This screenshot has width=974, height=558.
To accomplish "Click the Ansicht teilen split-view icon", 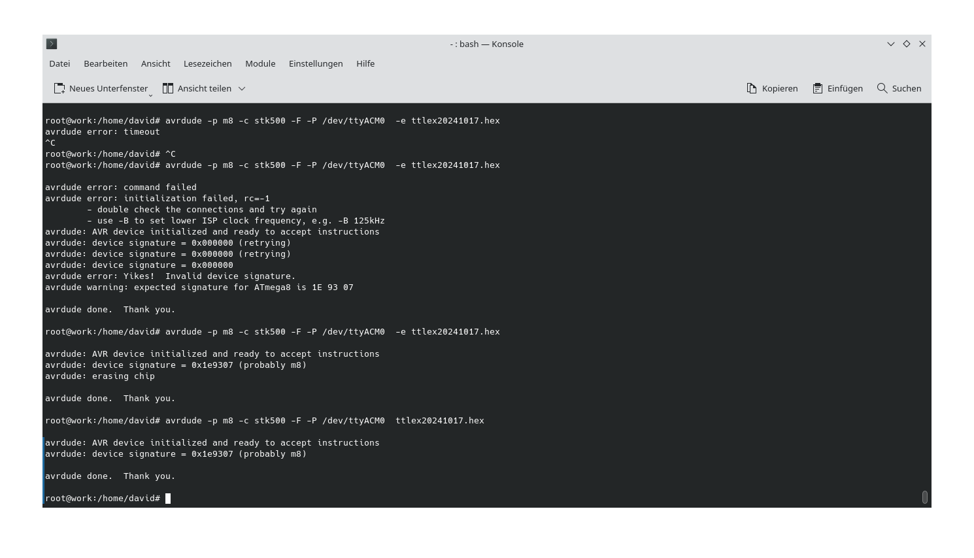I will tap(167, 88).
